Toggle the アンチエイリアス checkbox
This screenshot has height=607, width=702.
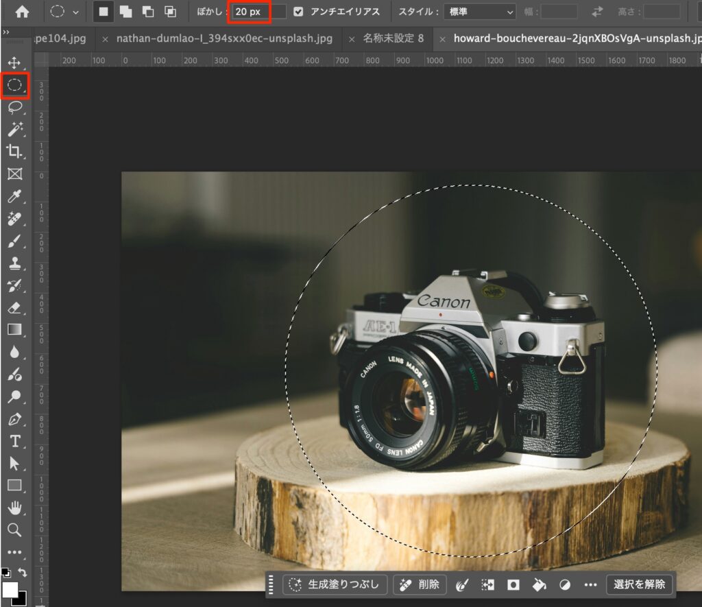pyautogui.click(x=298, y=12)
